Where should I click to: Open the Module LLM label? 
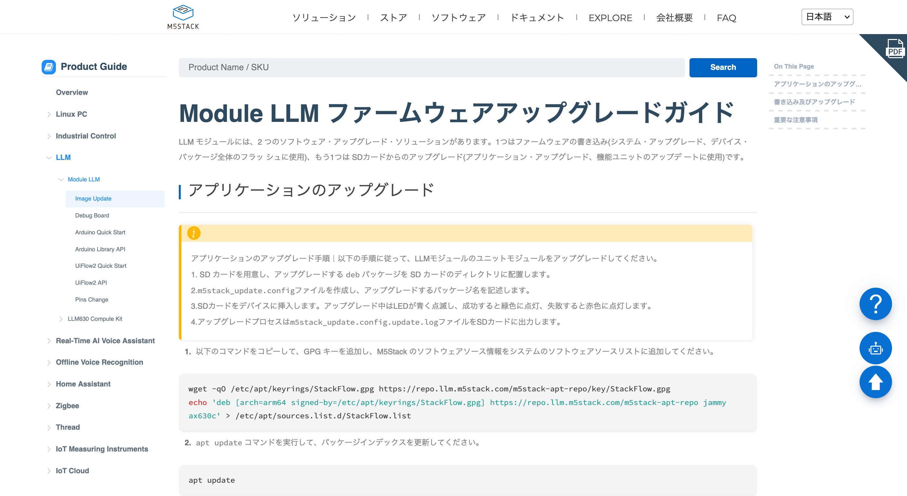(x=84, y=179)
